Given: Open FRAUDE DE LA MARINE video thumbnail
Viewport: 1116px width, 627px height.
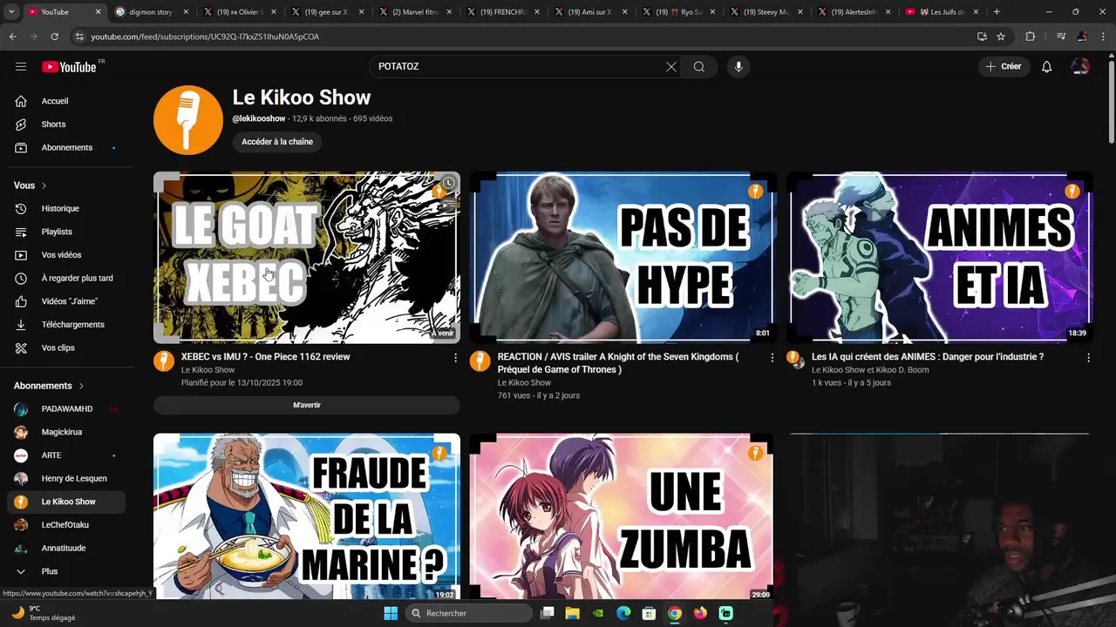Looking at the screenshot, I should point(307,517).
